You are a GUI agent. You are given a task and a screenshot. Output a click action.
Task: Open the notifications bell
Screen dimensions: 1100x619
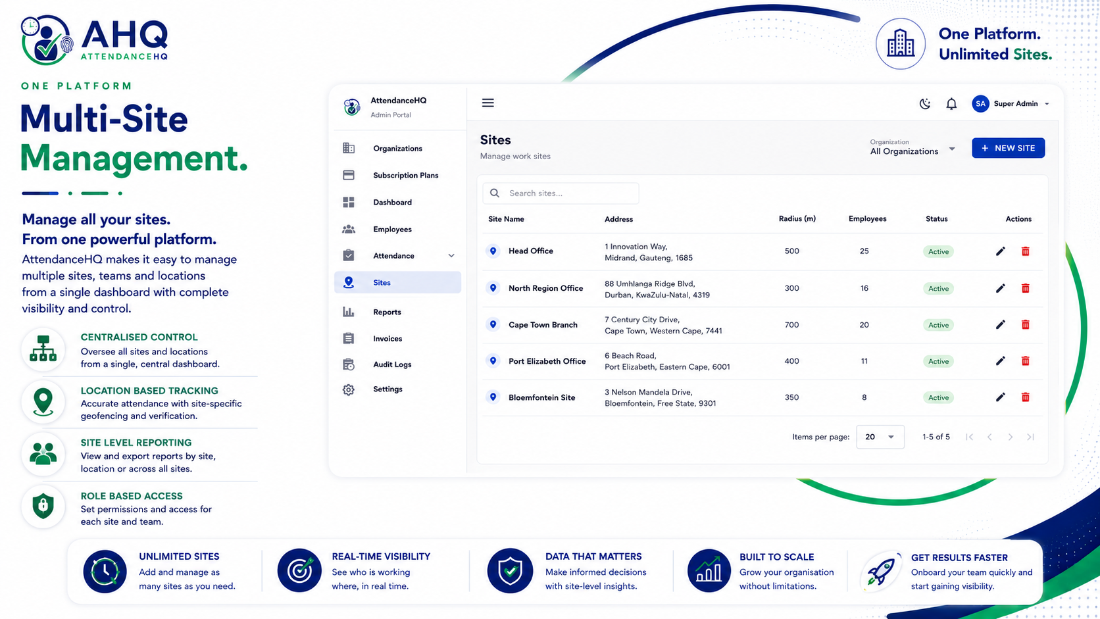point(951,104)
